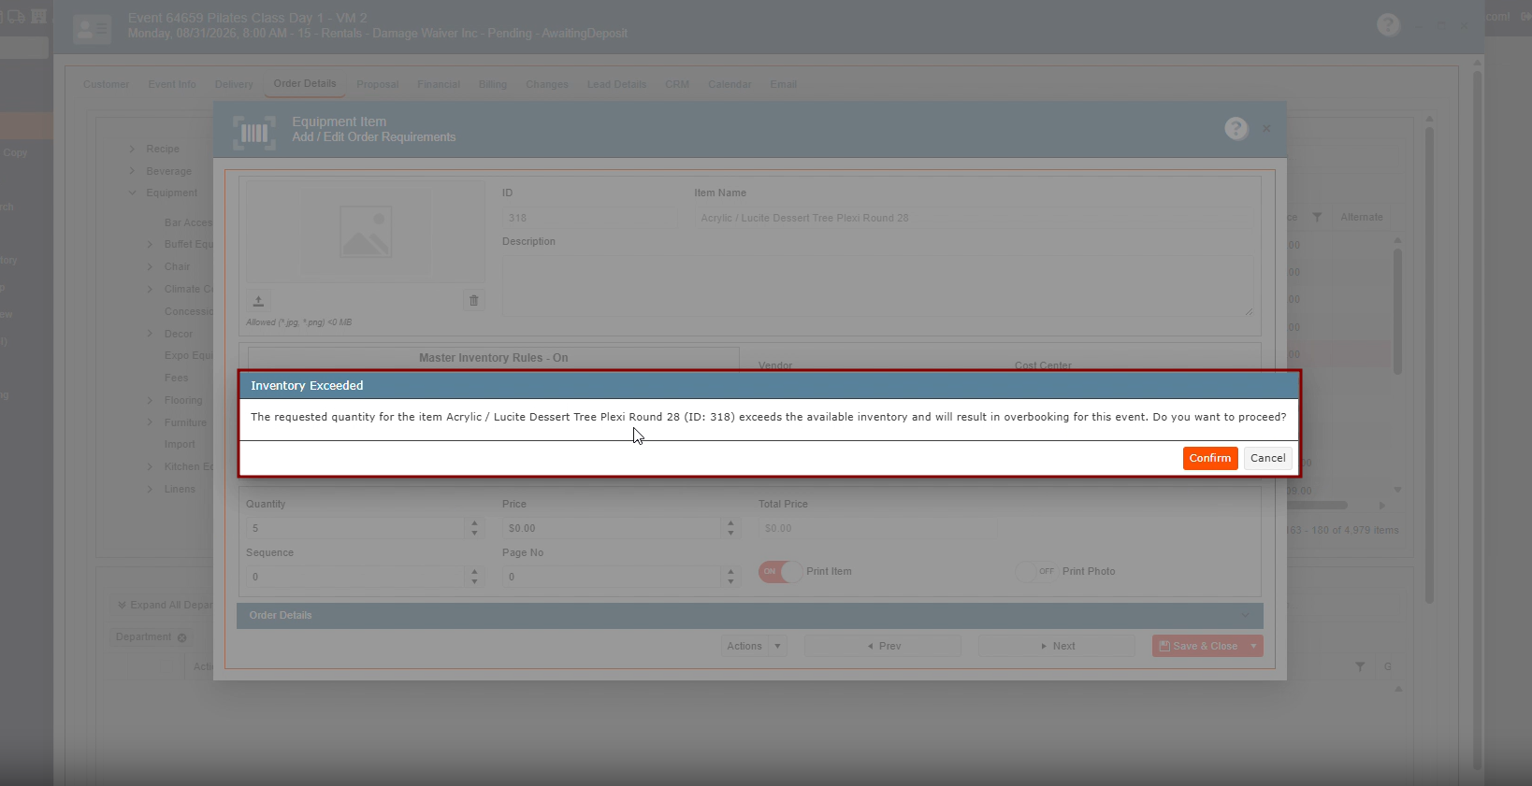
Task: Cancel the Inventory Exceeded dialog
Action: (1268, 458)
